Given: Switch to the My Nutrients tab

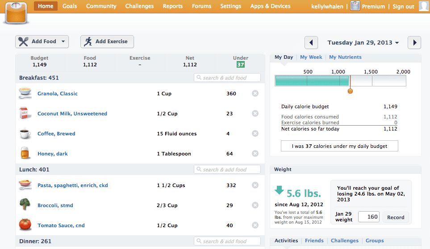Looking at the screenshot, I should [x=345, y=57].
